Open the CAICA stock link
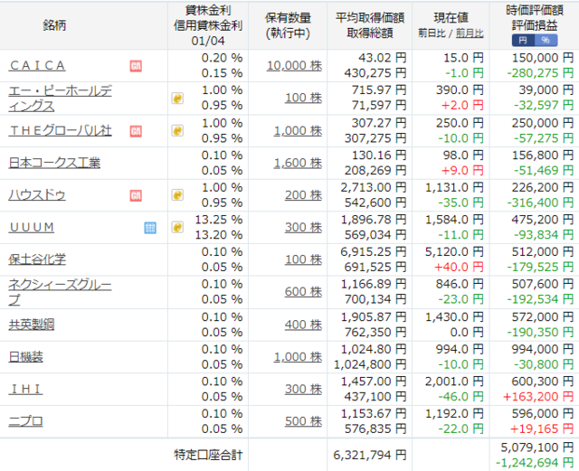The height and width of the screenshot is (471, 579). click(37, 66)
